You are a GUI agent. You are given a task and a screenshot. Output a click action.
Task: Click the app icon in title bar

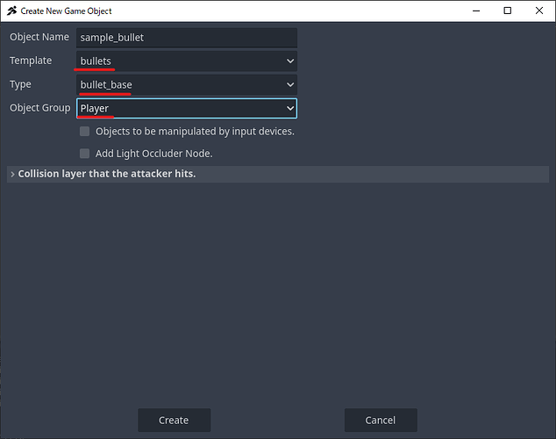(11, 11)
